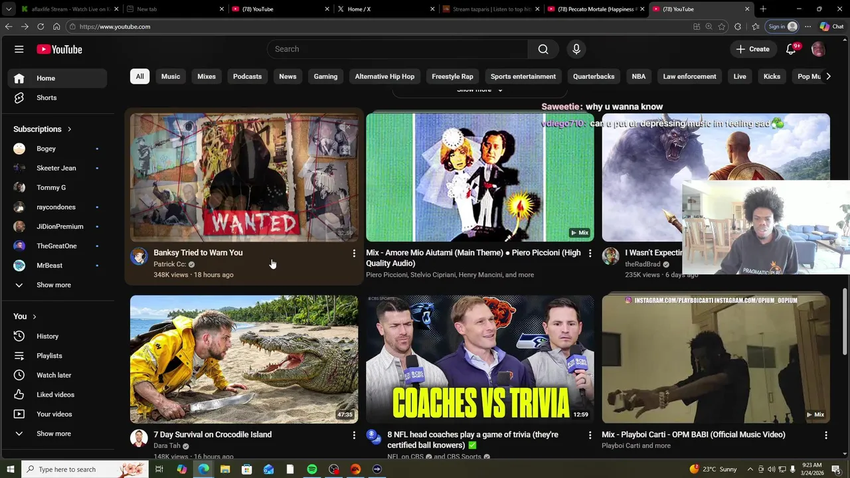Open Bogey subscription channel
850x478 pixels.
(x=57, y=149)
